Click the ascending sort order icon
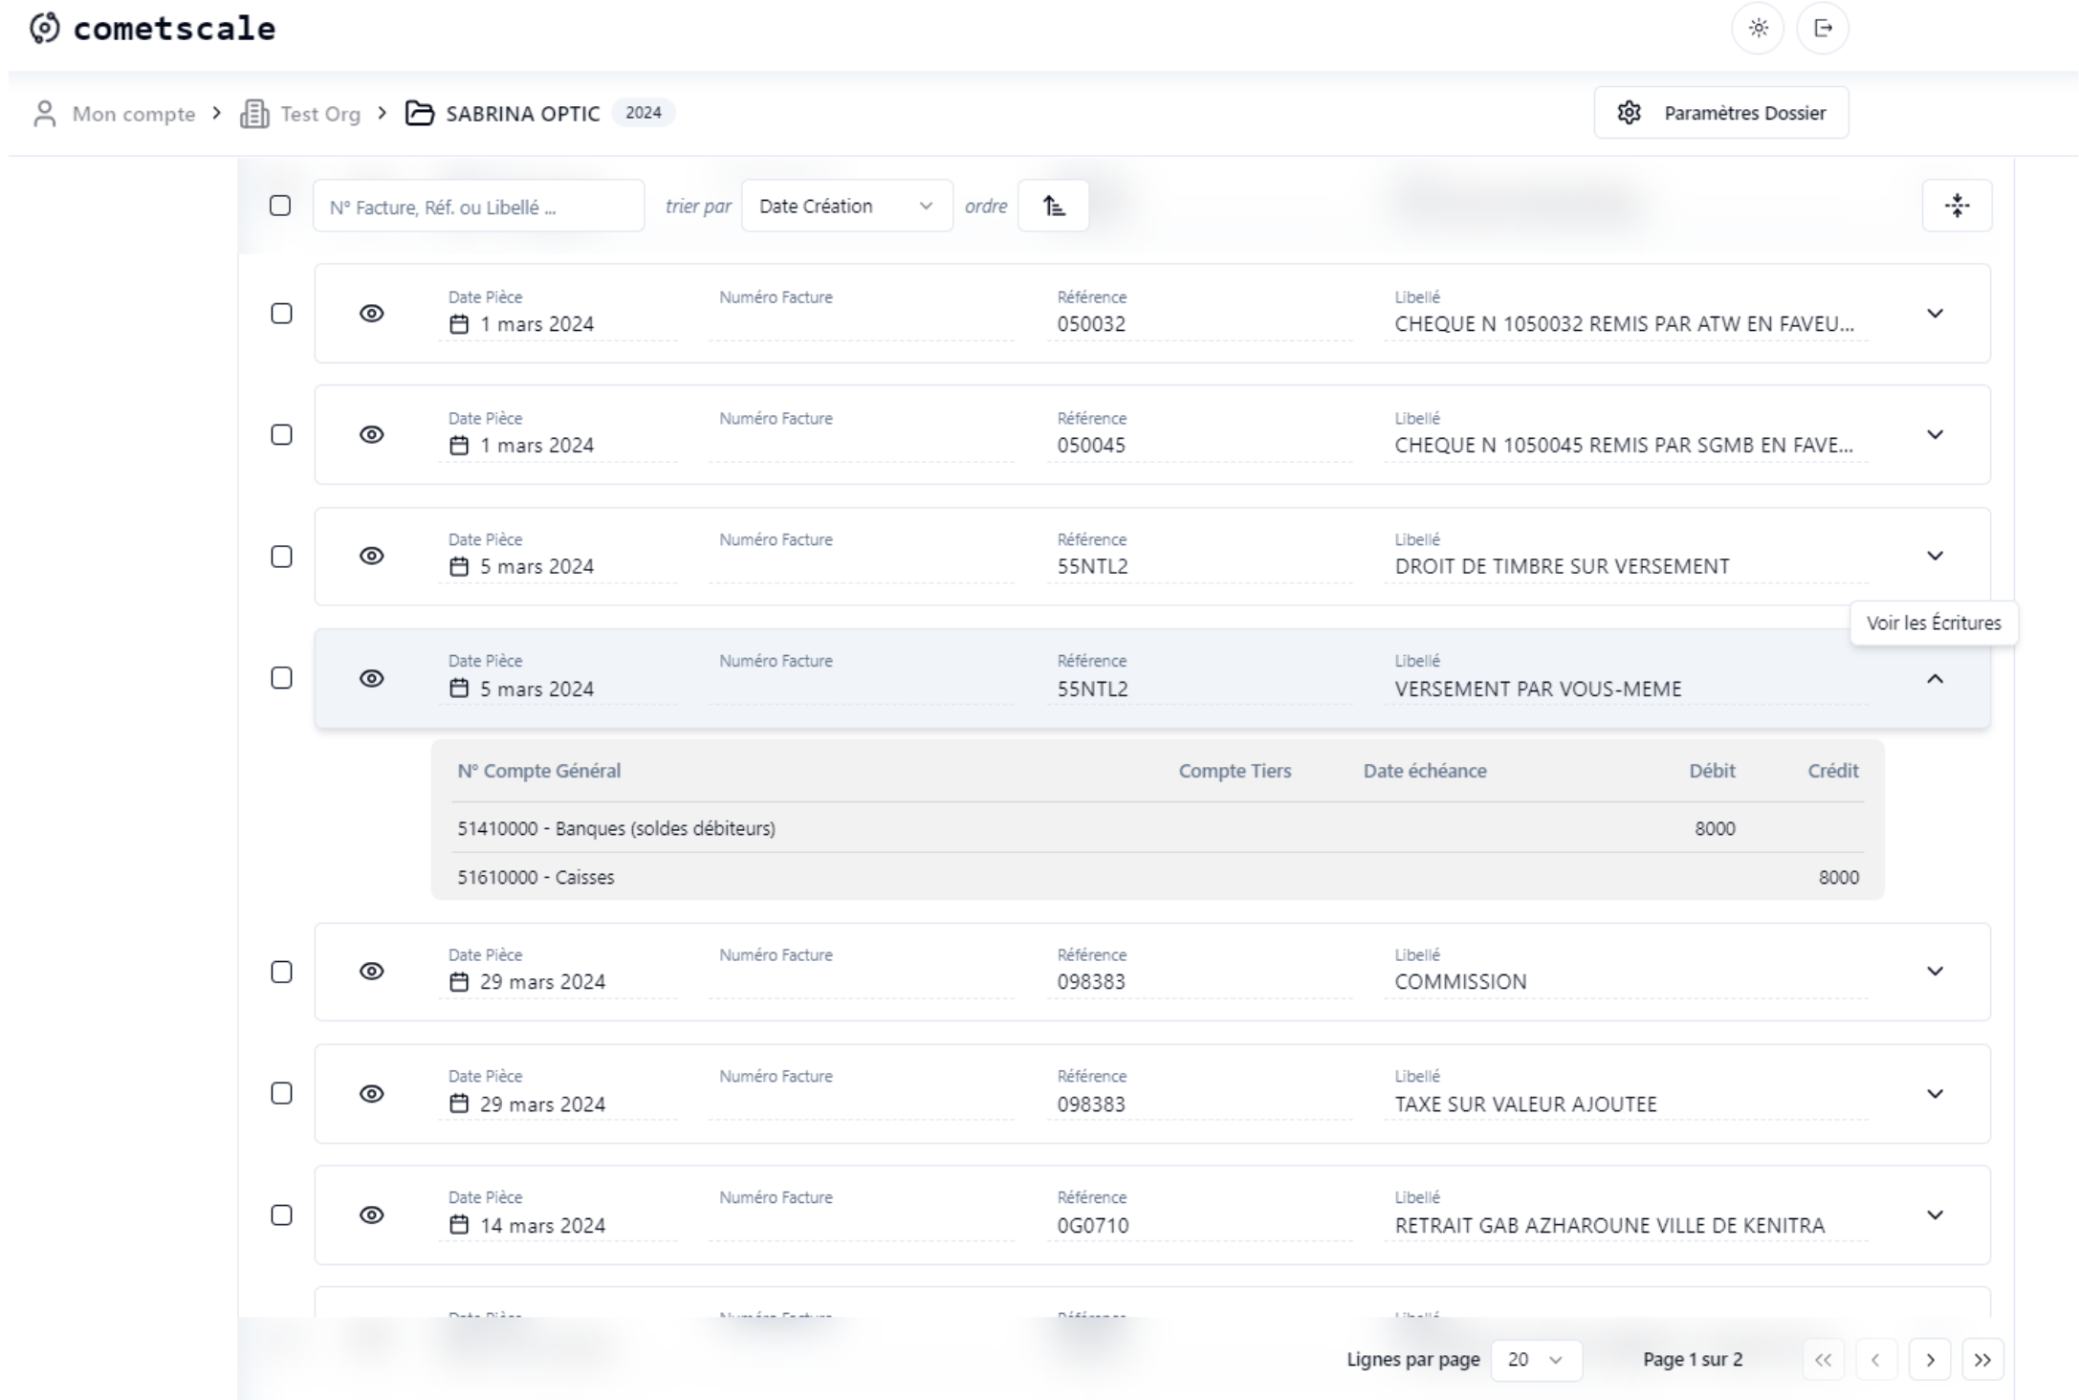This screenshot has height=1400, width=2079. [1053, 206]
